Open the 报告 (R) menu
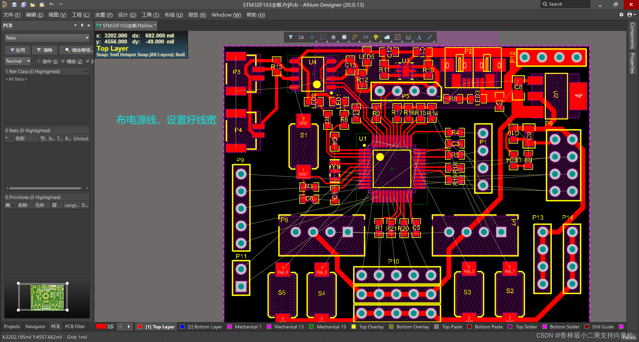 pos(197,15)
